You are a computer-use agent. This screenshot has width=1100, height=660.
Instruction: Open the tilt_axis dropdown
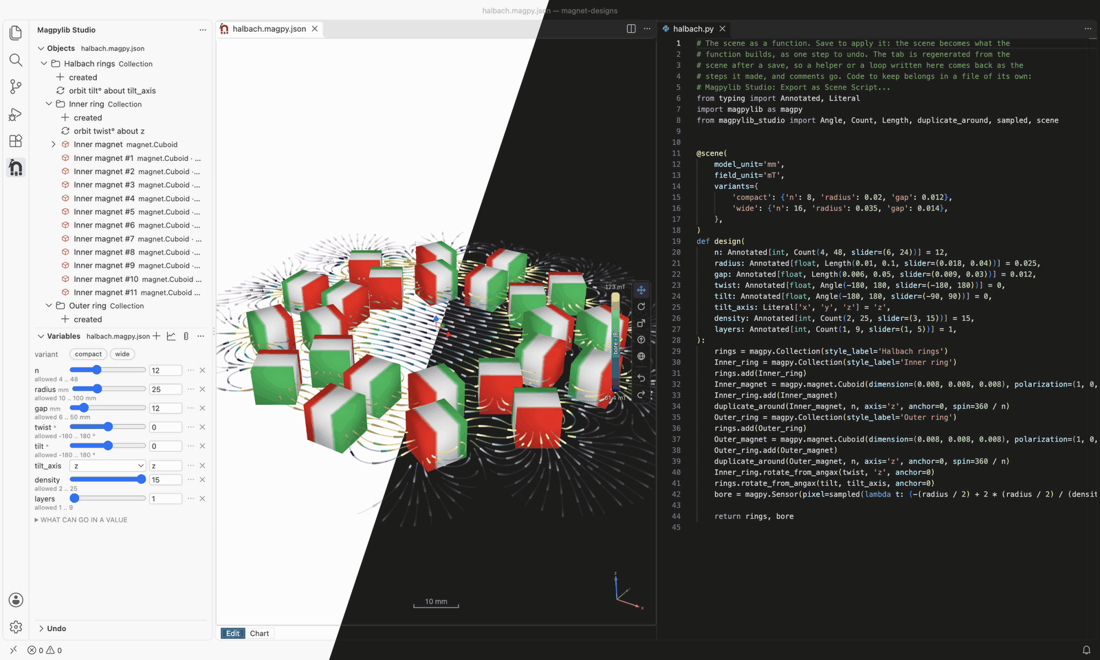click(108, 465)
